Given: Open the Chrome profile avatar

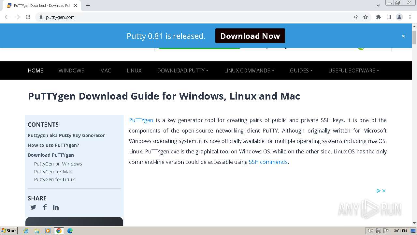Looking at the screenshot, I should (399, 17).
